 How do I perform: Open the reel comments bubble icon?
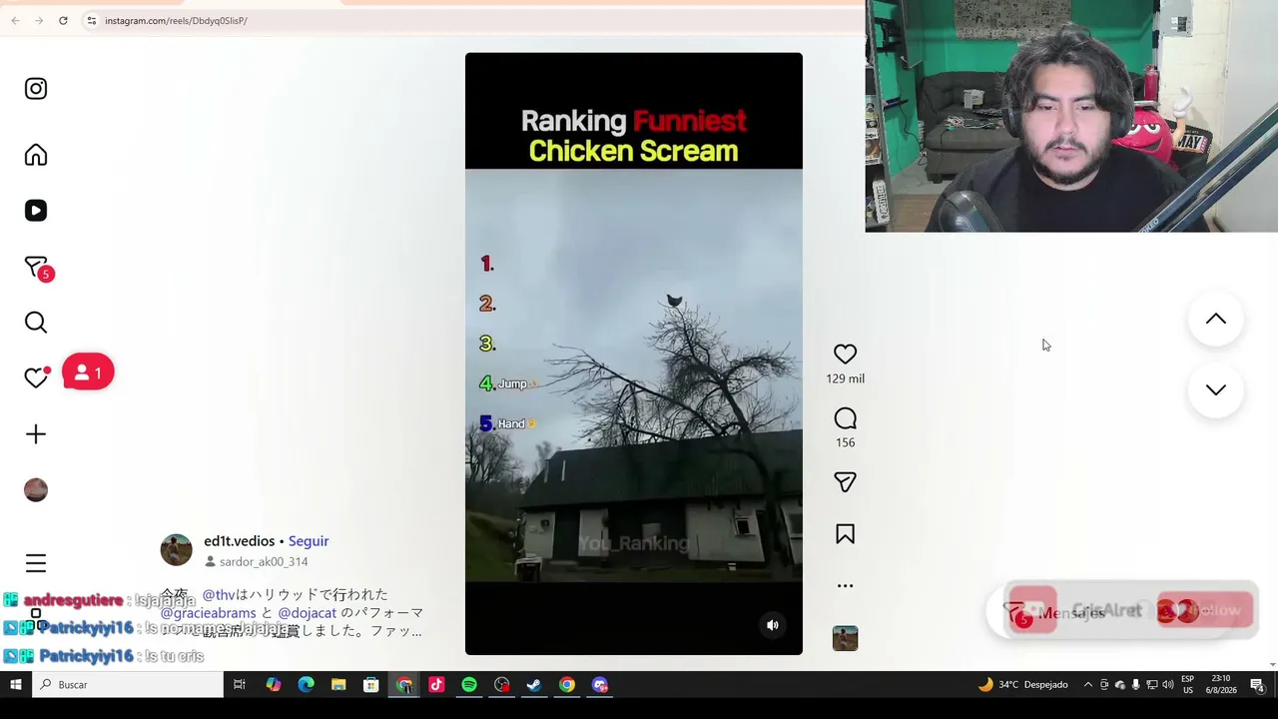click(845, 418)
